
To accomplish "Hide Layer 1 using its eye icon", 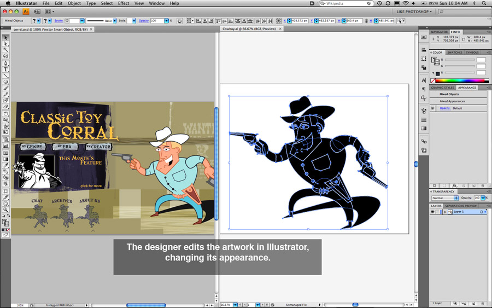I will pos(432,212).
